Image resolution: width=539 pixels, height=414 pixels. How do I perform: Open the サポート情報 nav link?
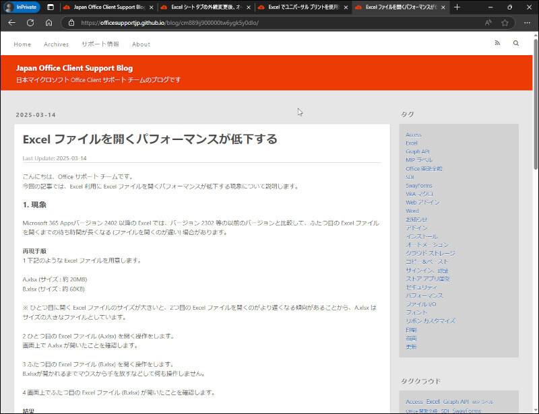pos(100,44)
